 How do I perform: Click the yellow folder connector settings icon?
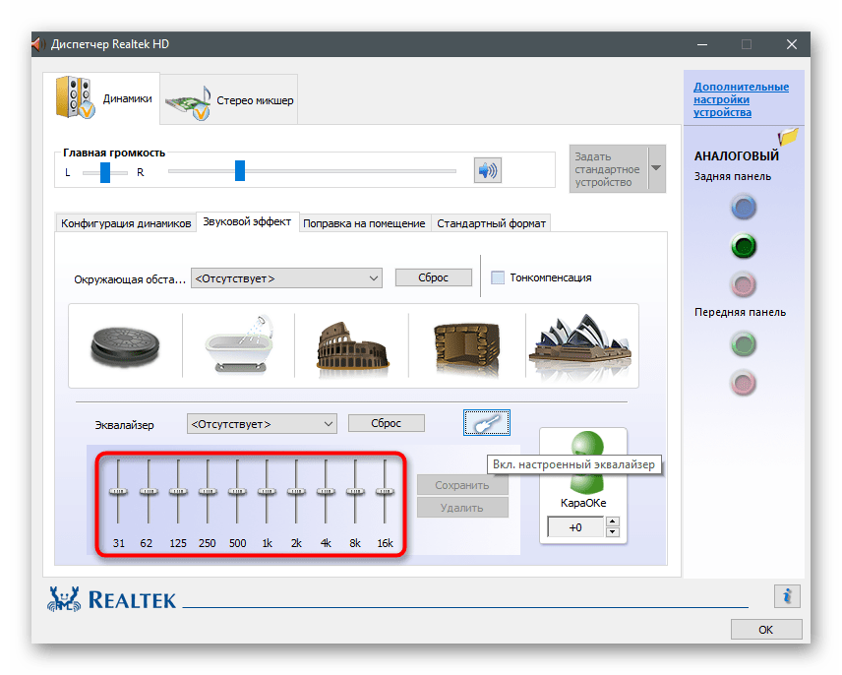point(788,138)
